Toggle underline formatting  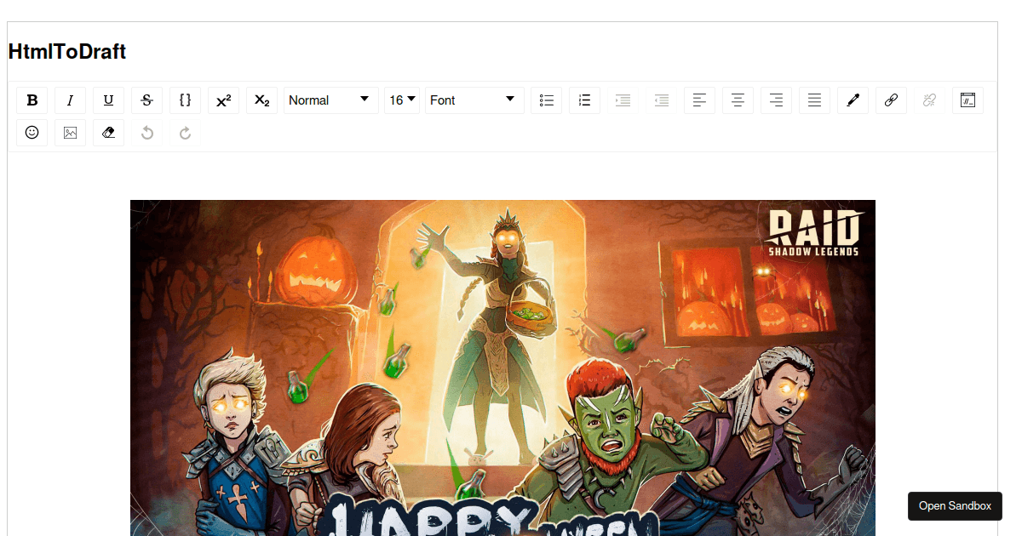[x=109, y=100]
